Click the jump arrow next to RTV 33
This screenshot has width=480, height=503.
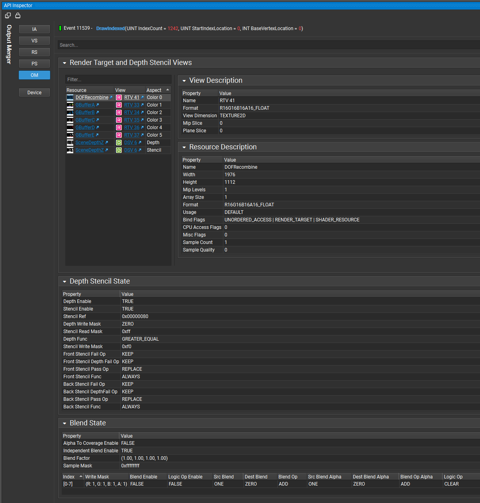(142, 105)
